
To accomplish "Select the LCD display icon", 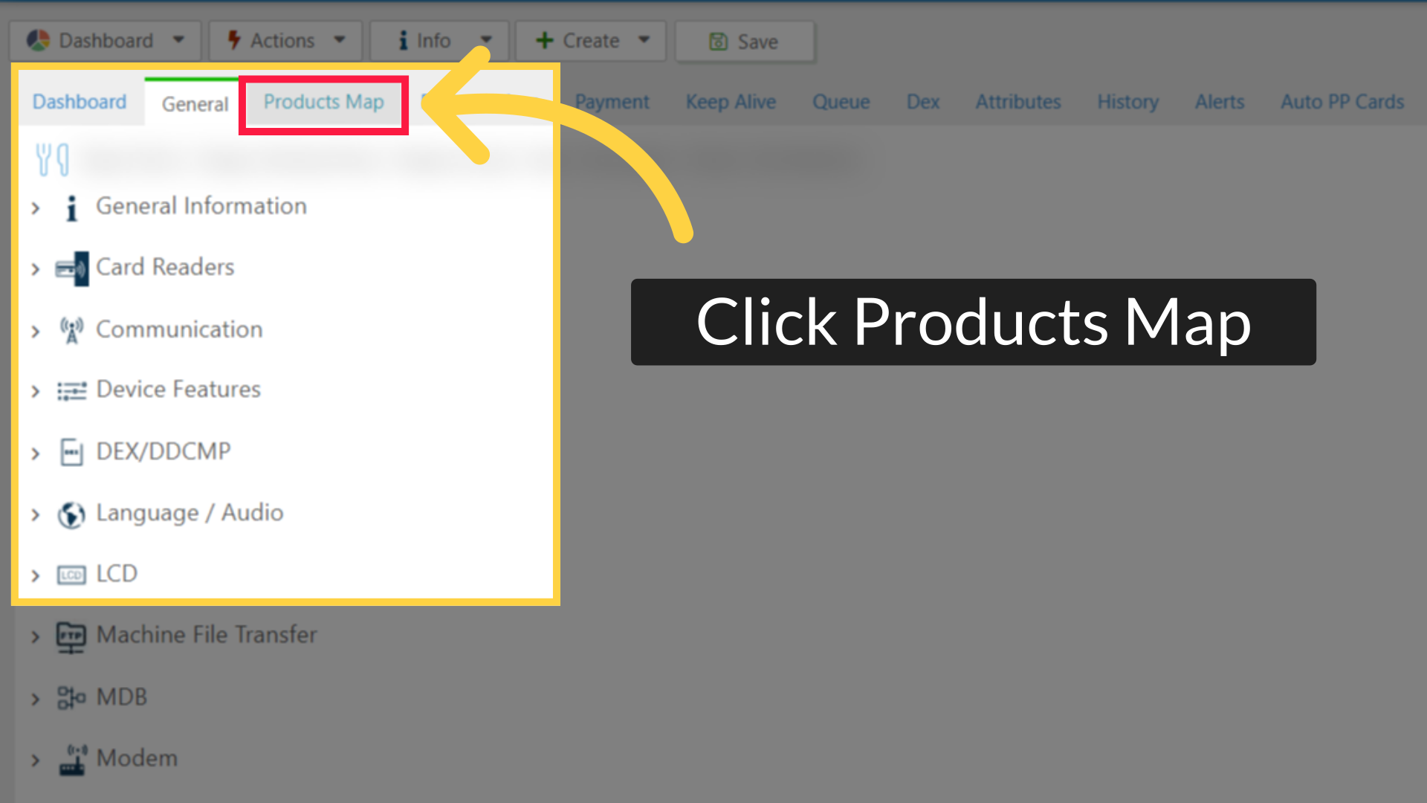I will pos(71,574).
